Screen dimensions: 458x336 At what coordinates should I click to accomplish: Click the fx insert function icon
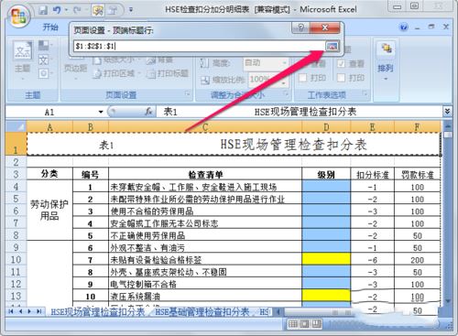148,112
